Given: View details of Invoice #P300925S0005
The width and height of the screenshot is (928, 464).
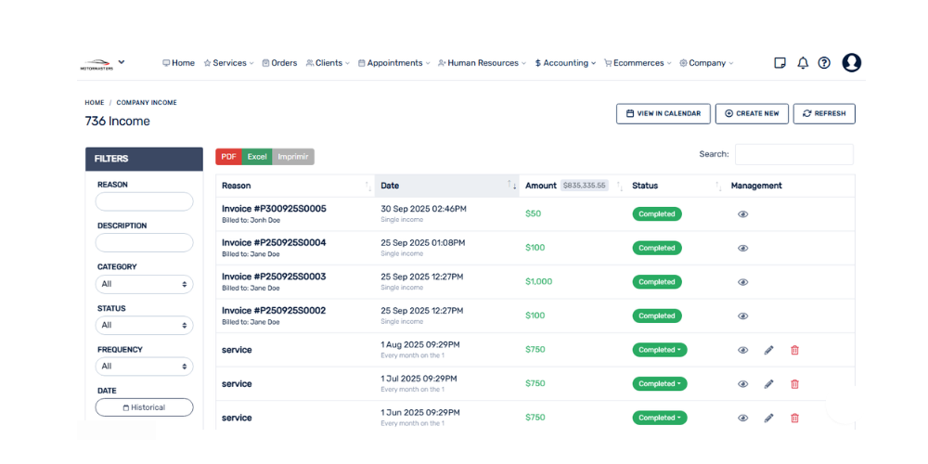Looking at the screenshot, I should (742, 214).
